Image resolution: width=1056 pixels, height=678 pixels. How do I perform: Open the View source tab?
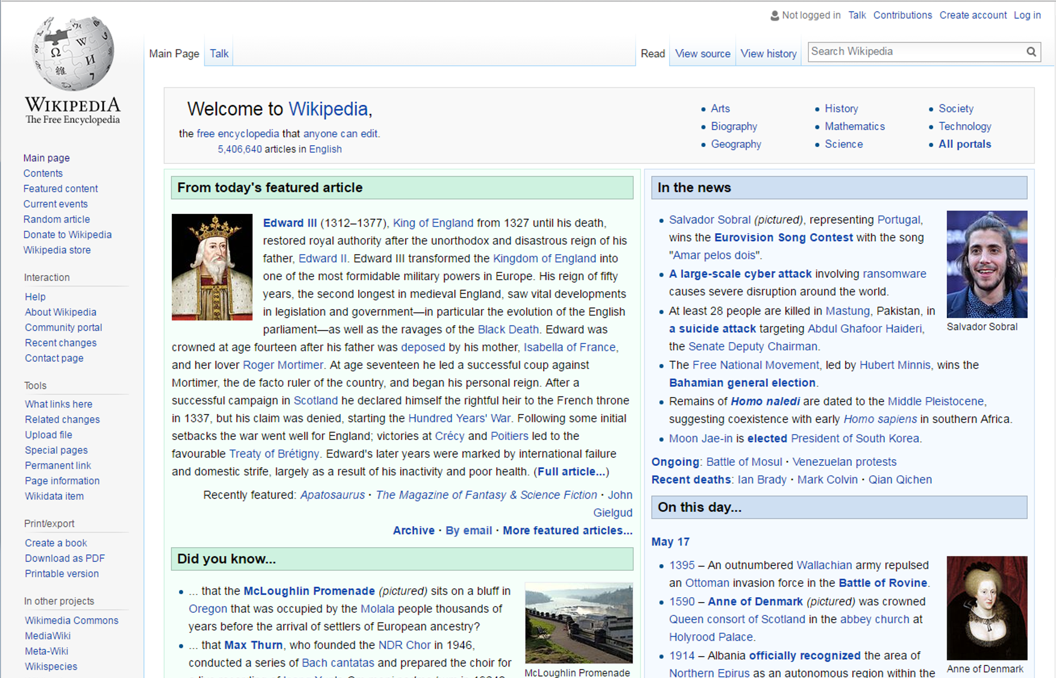[x=703, y=54]
